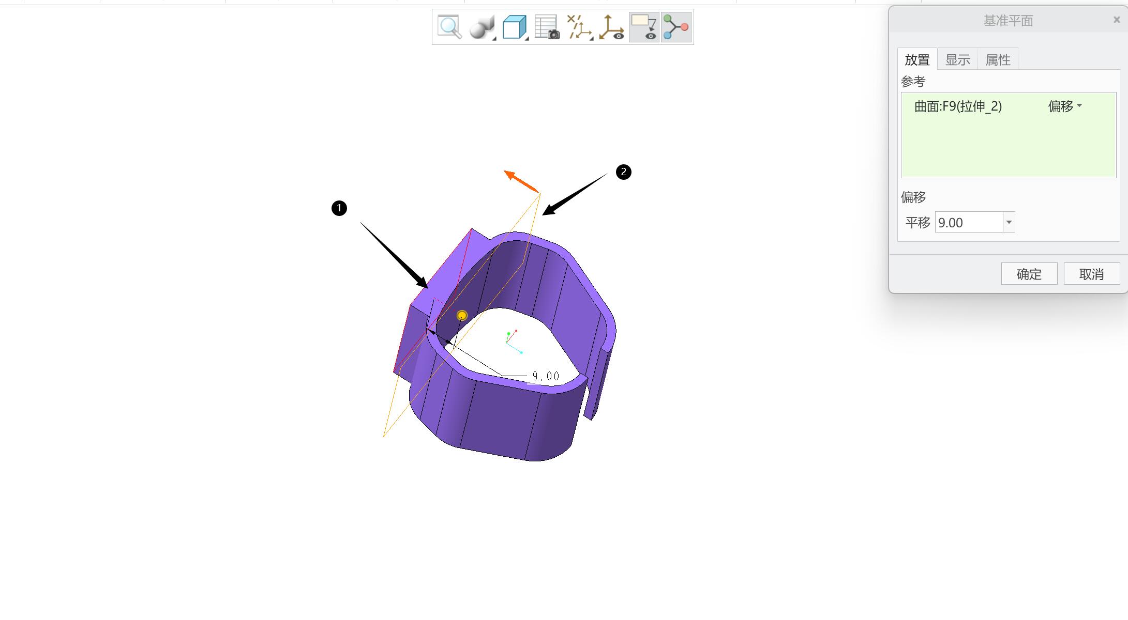This screenshot has height=620, width=1128.
Task: Click the Refit zoom magnifier icon
Action: tap(449, 27)
